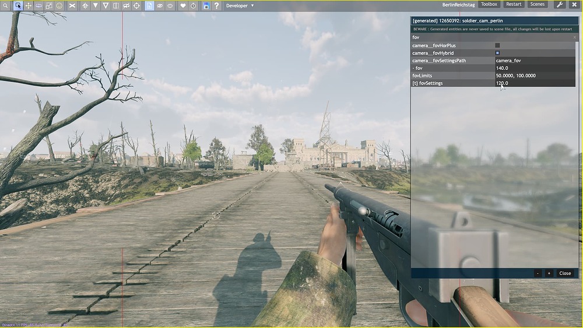Edit fovLimits value 50.0000, 100.0000
583x328 pixels.
[535, 75]
